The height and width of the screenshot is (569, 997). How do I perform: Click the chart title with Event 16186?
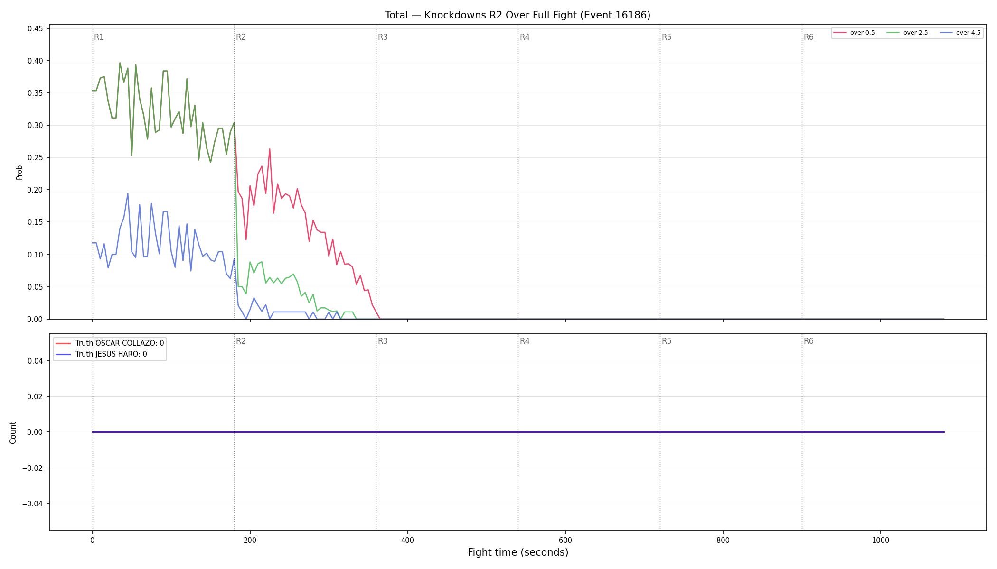pyautogui.click(x=517, y=15)
